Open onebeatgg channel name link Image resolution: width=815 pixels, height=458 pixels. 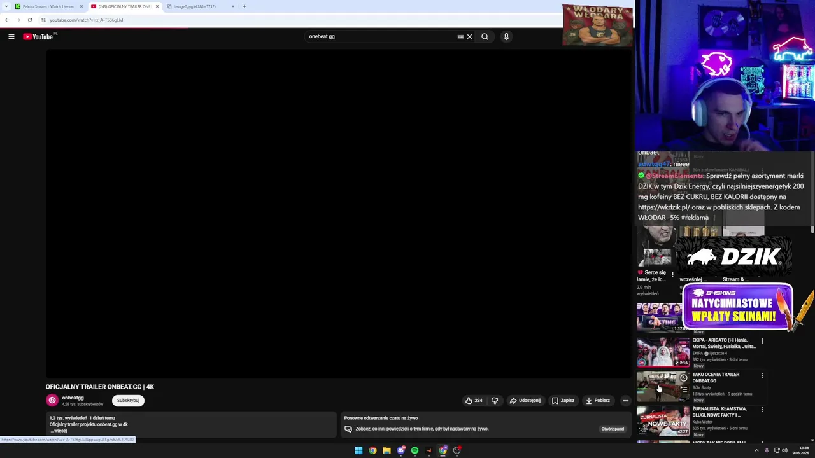[73, 398]
